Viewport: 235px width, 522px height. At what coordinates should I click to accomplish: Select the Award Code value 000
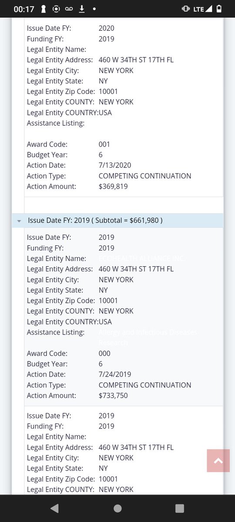coord(104,354)
